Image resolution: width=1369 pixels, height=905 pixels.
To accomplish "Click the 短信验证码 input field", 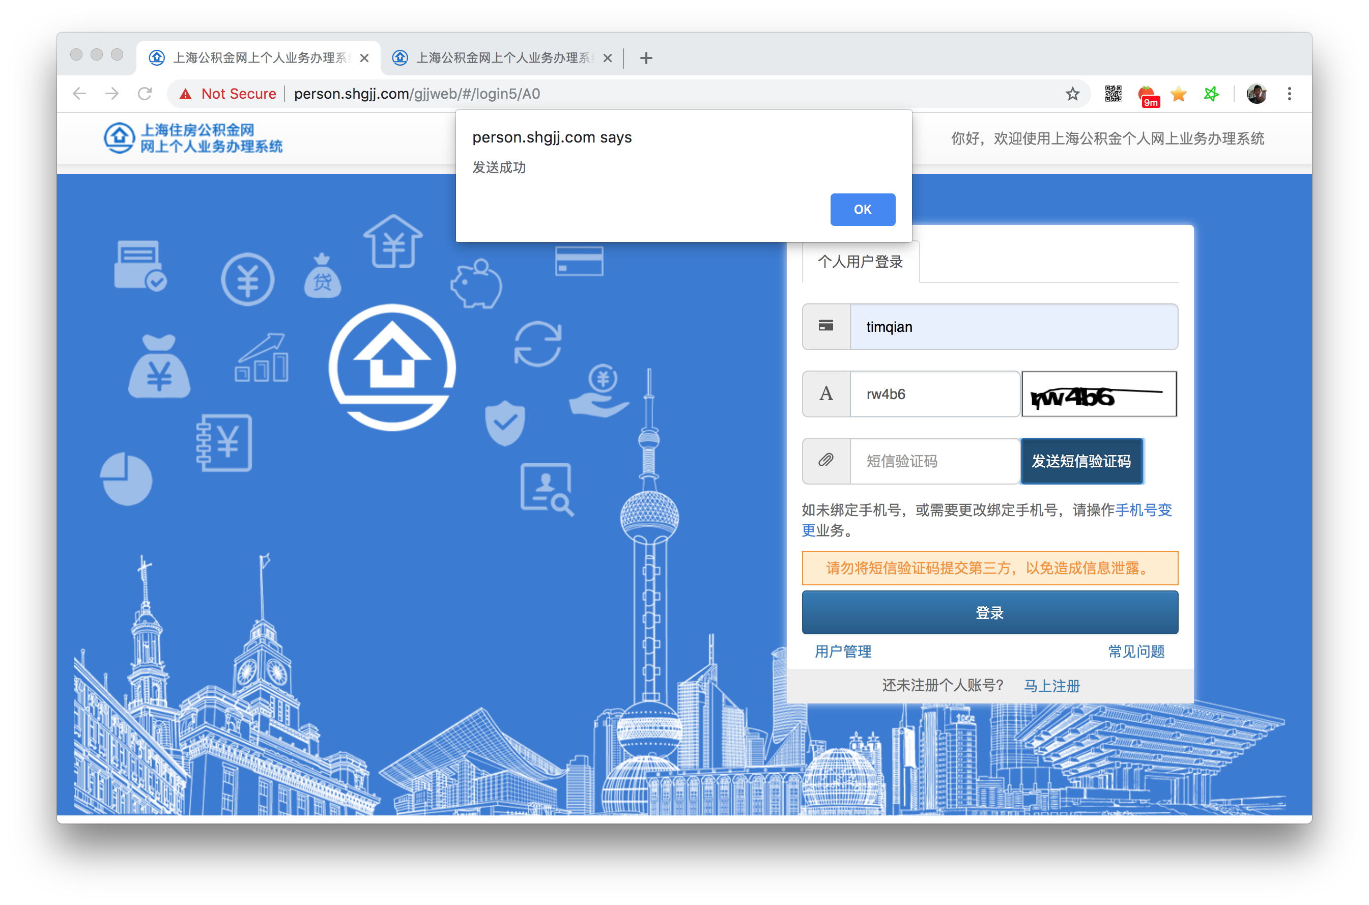I will tap(933, 461).
